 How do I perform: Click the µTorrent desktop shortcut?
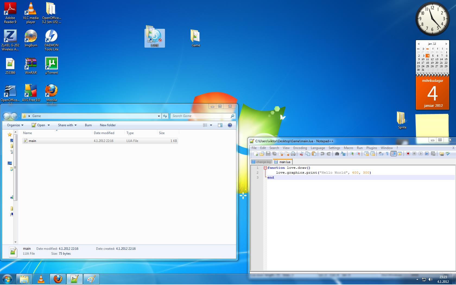tap(51, 66)
